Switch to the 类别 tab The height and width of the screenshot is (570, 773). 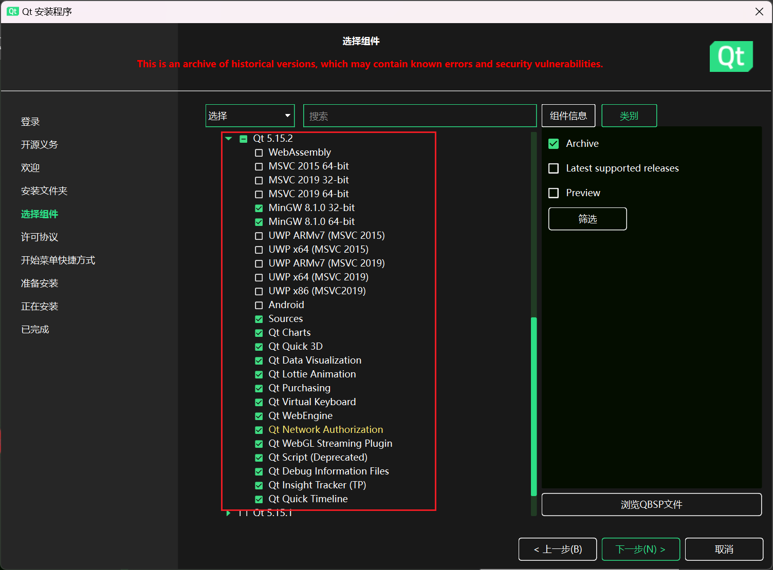[629, 116]
